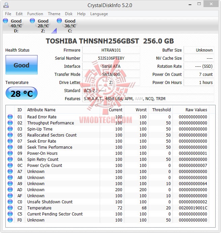Viewport: 221px width, 233px height.
Task: Click the Current column header
Action: 112,110
